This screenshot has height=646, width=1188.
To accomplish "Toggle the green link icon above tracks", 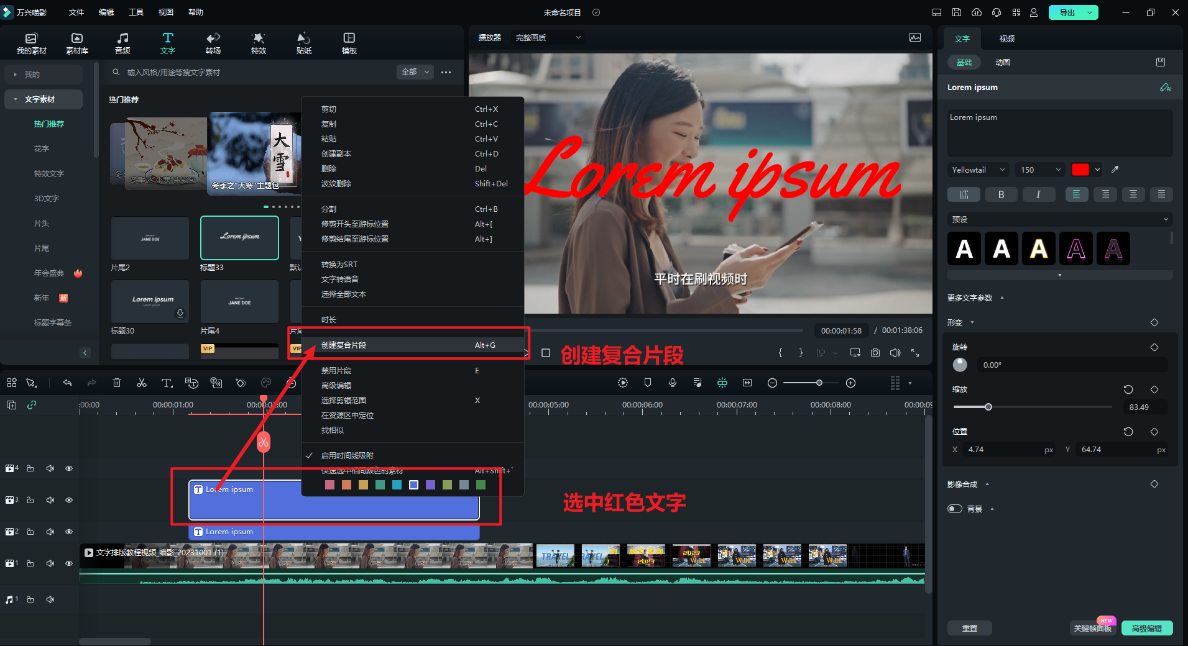I will (x=32, y=405).
